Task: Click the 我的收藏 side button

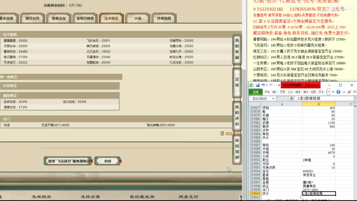Action: (x=237, y=49)
